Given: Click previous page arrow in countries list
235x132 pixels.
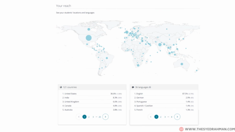Looking at the screenshot, I should pyautogui.click(x=79, y=117).
